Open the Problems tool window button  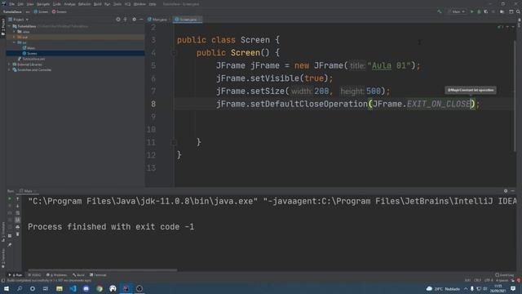tap(56, 275)
